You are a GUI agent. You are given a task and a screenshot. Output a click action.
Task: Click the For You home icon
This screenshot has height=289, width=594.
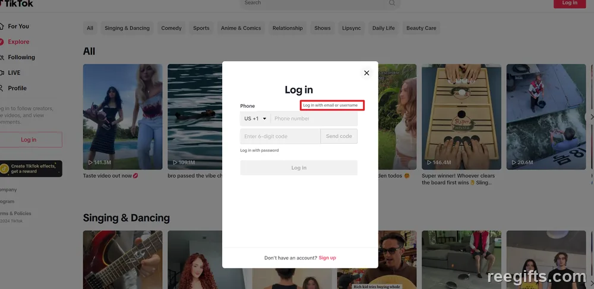(2, 27)
